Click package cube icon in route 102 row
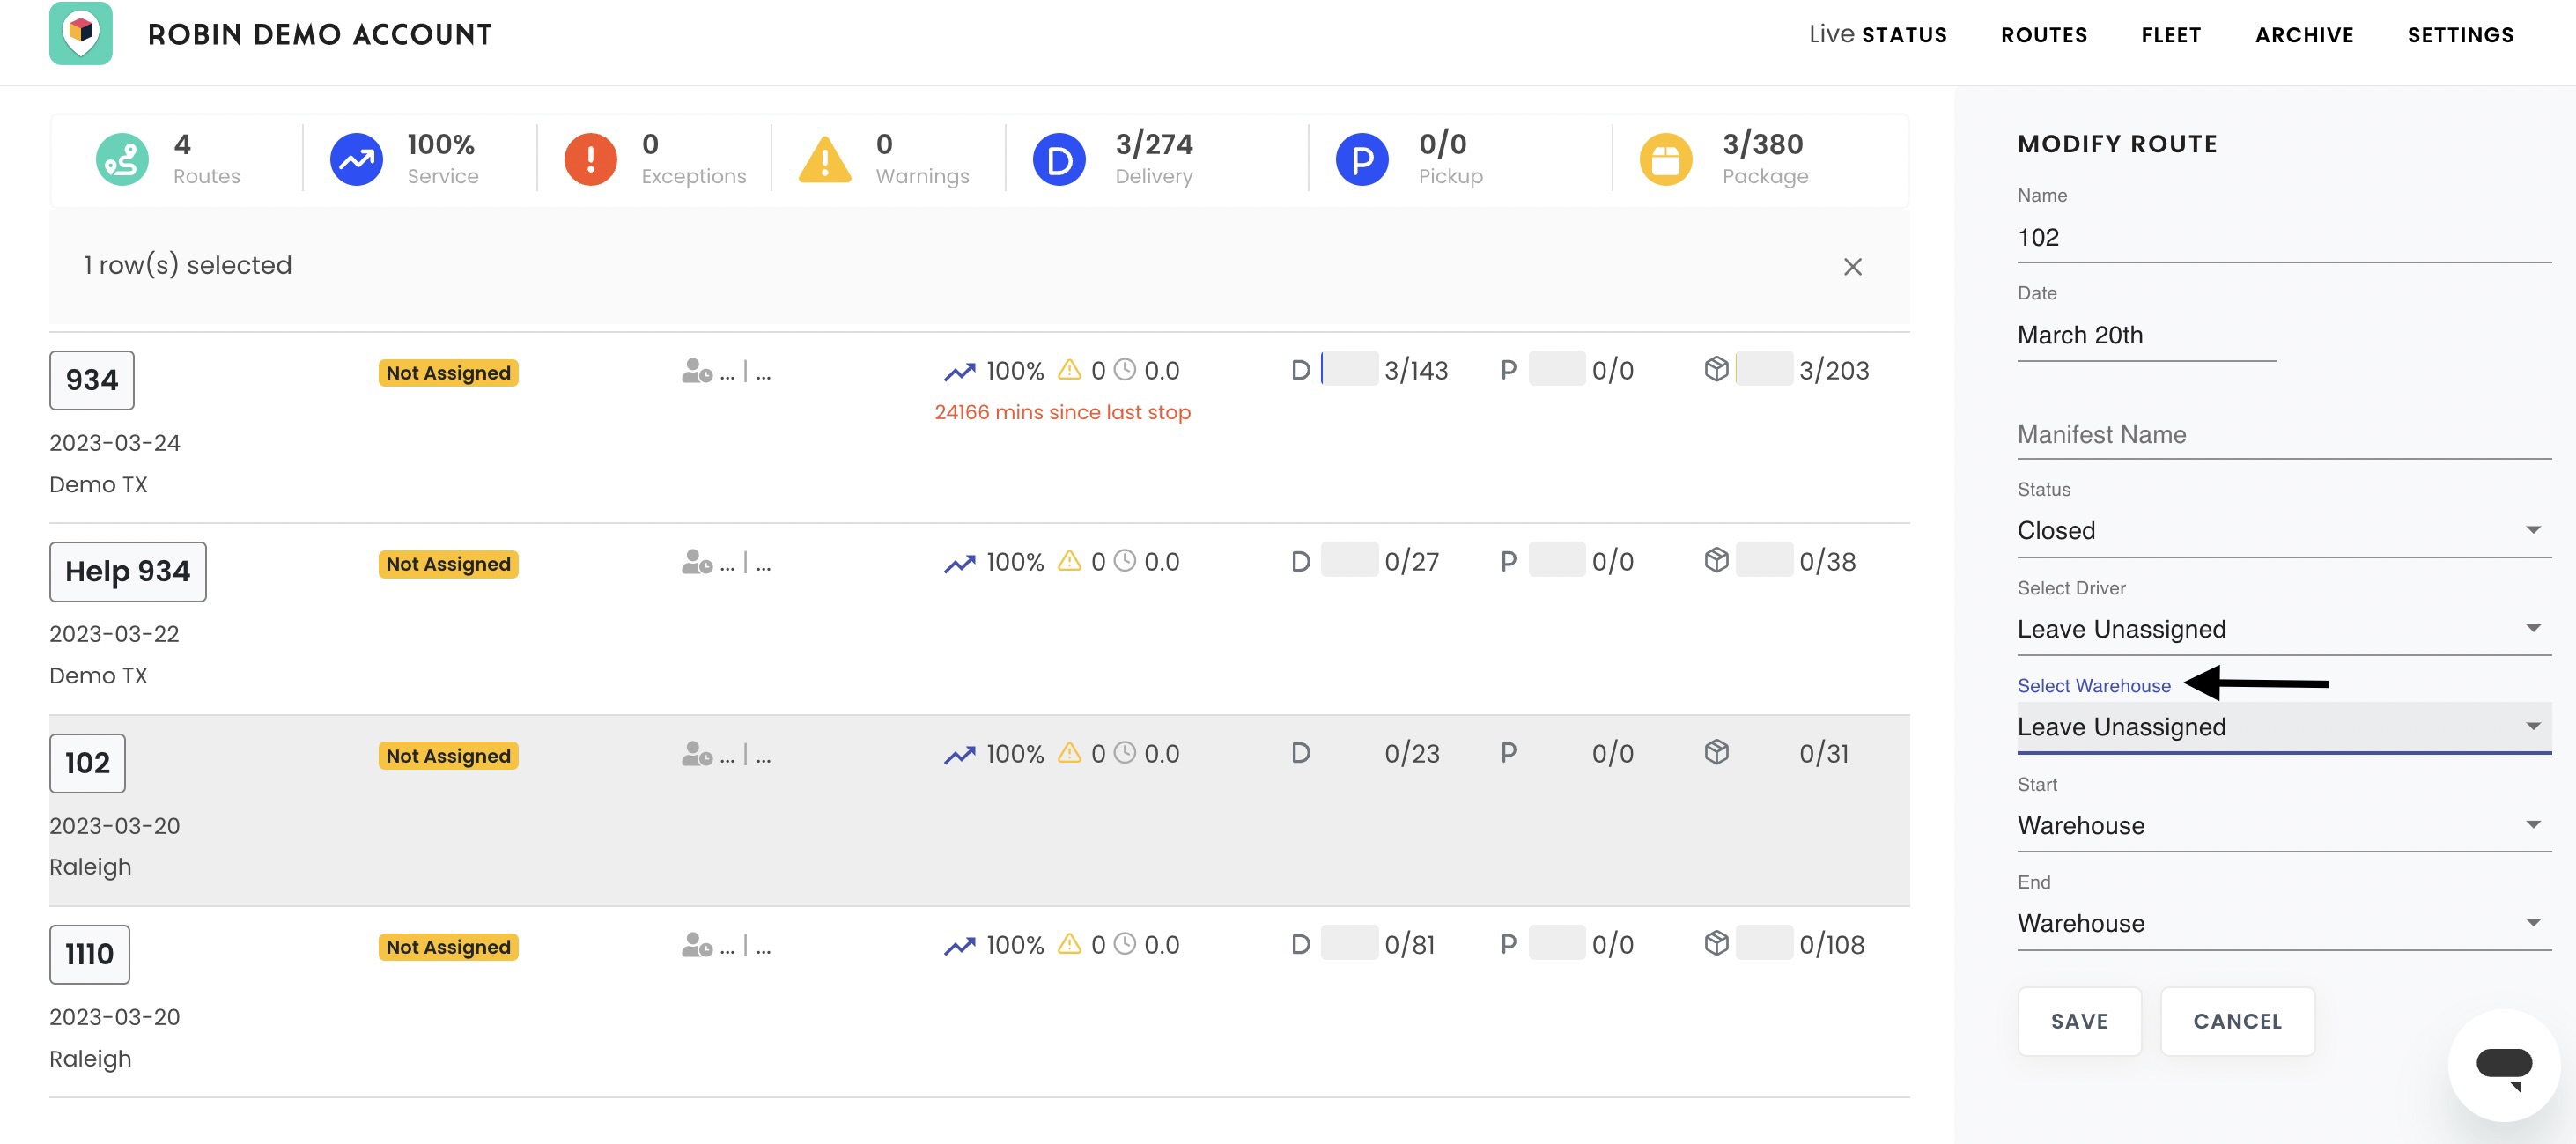The width and height of the screenshot is (2576, 1144). [1716, 752]
